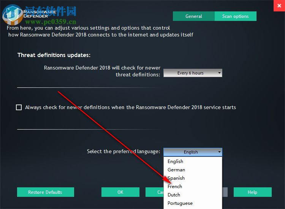285x209 pixels.
Task: Collapse the preferred language dropdown
Action: (x=193, y=152)
